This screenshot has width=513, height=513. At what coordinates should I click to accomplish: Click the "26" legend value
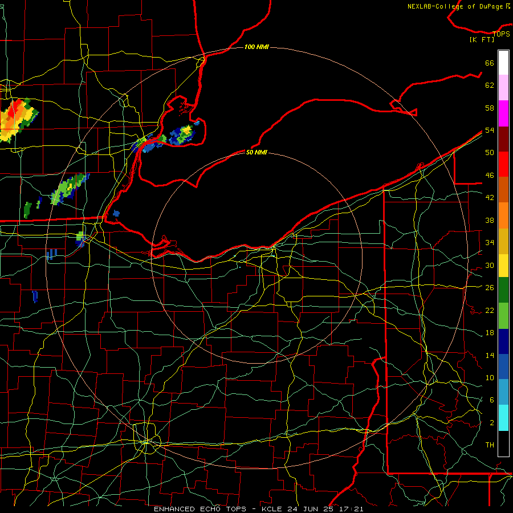[x=490, y=288]
